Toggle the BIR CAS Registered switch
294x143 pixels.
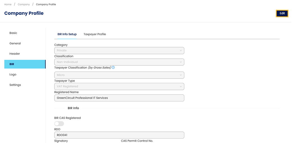tap(59, 123)
